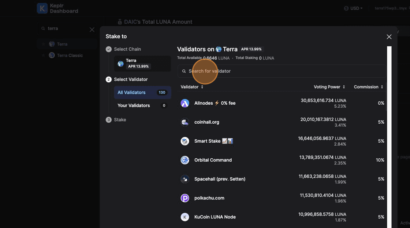Click the Spacehall validator logo icon

point(185,179)
